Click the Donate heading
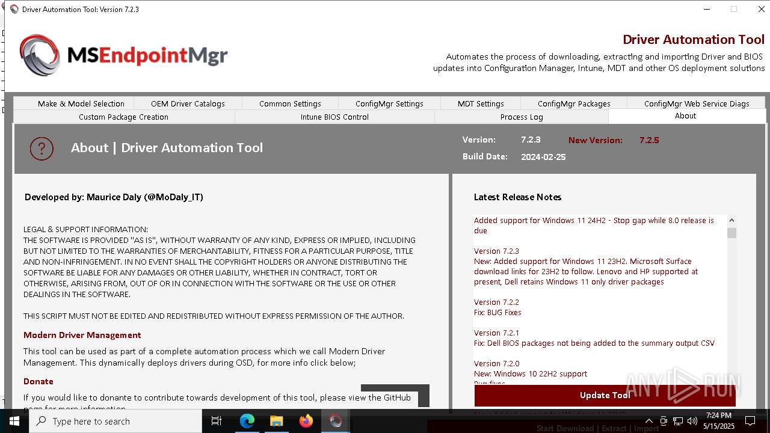Screen dimensions: 770x433 click(38, 381)
